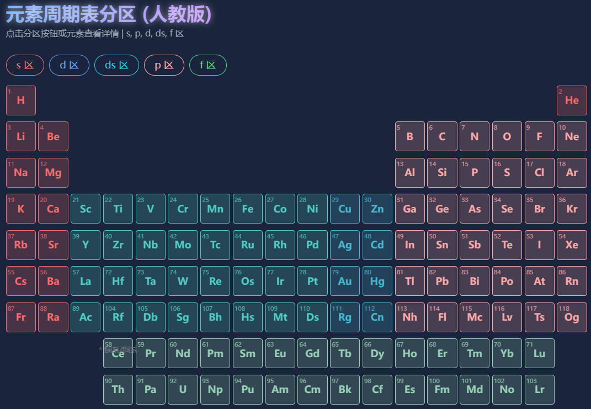Open details for Lutetium (Lu)

click(539, 353)
